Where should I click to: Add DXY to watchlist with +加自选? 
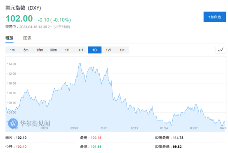[x=215, y=17]
